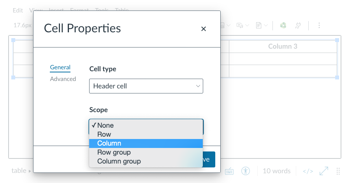
Task: Click the document upload icon
Action: click(x=258, y=25)
